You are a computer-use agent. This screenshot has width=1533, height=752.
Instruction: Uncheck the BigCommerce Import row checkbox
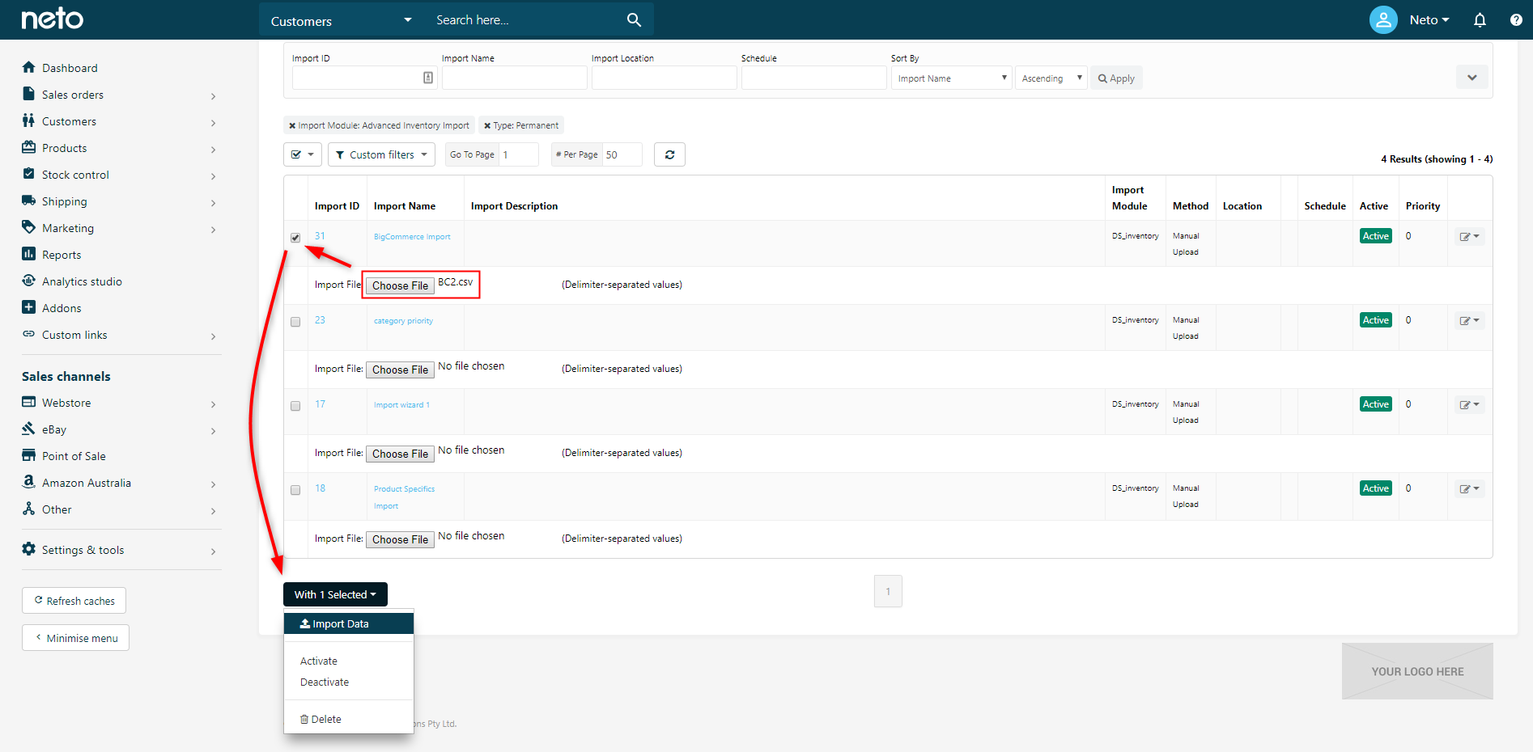tap(295, 238)
